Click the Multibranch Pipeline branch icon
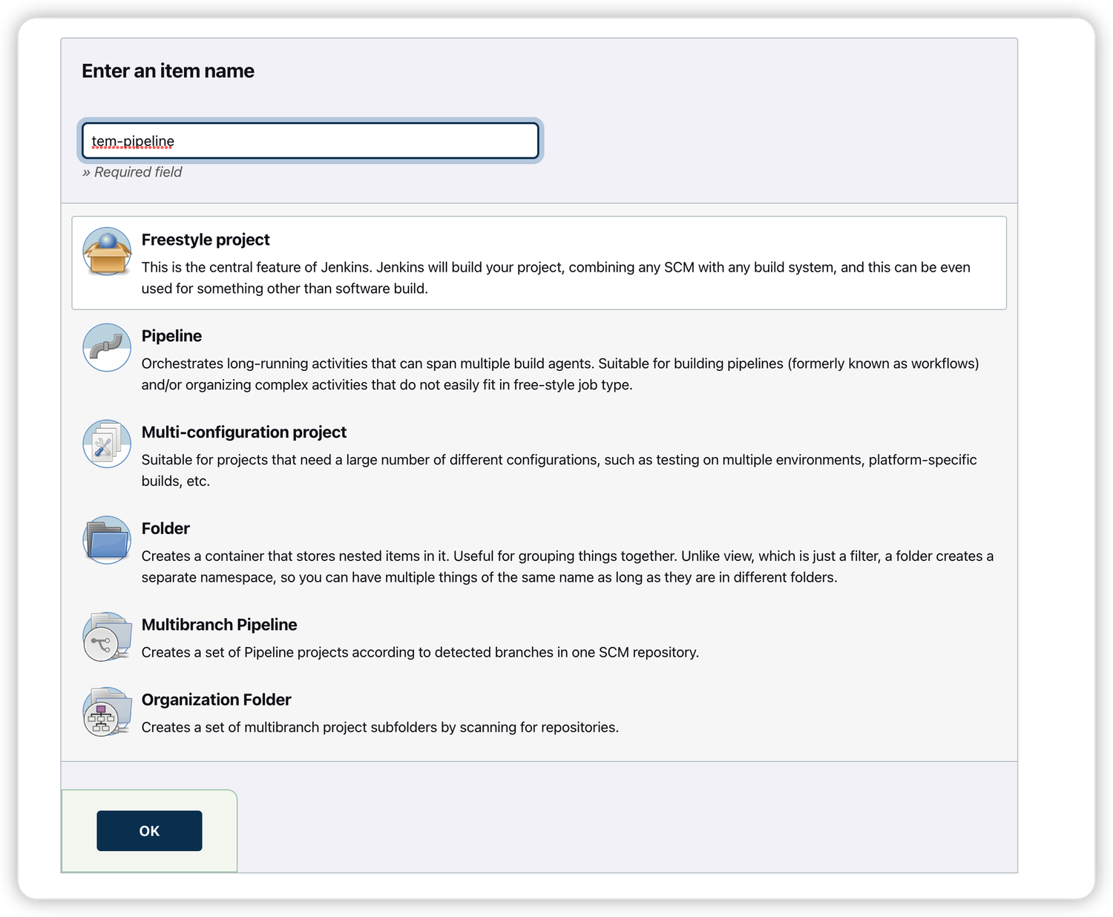1113x917 pixels. click(107, 637)
